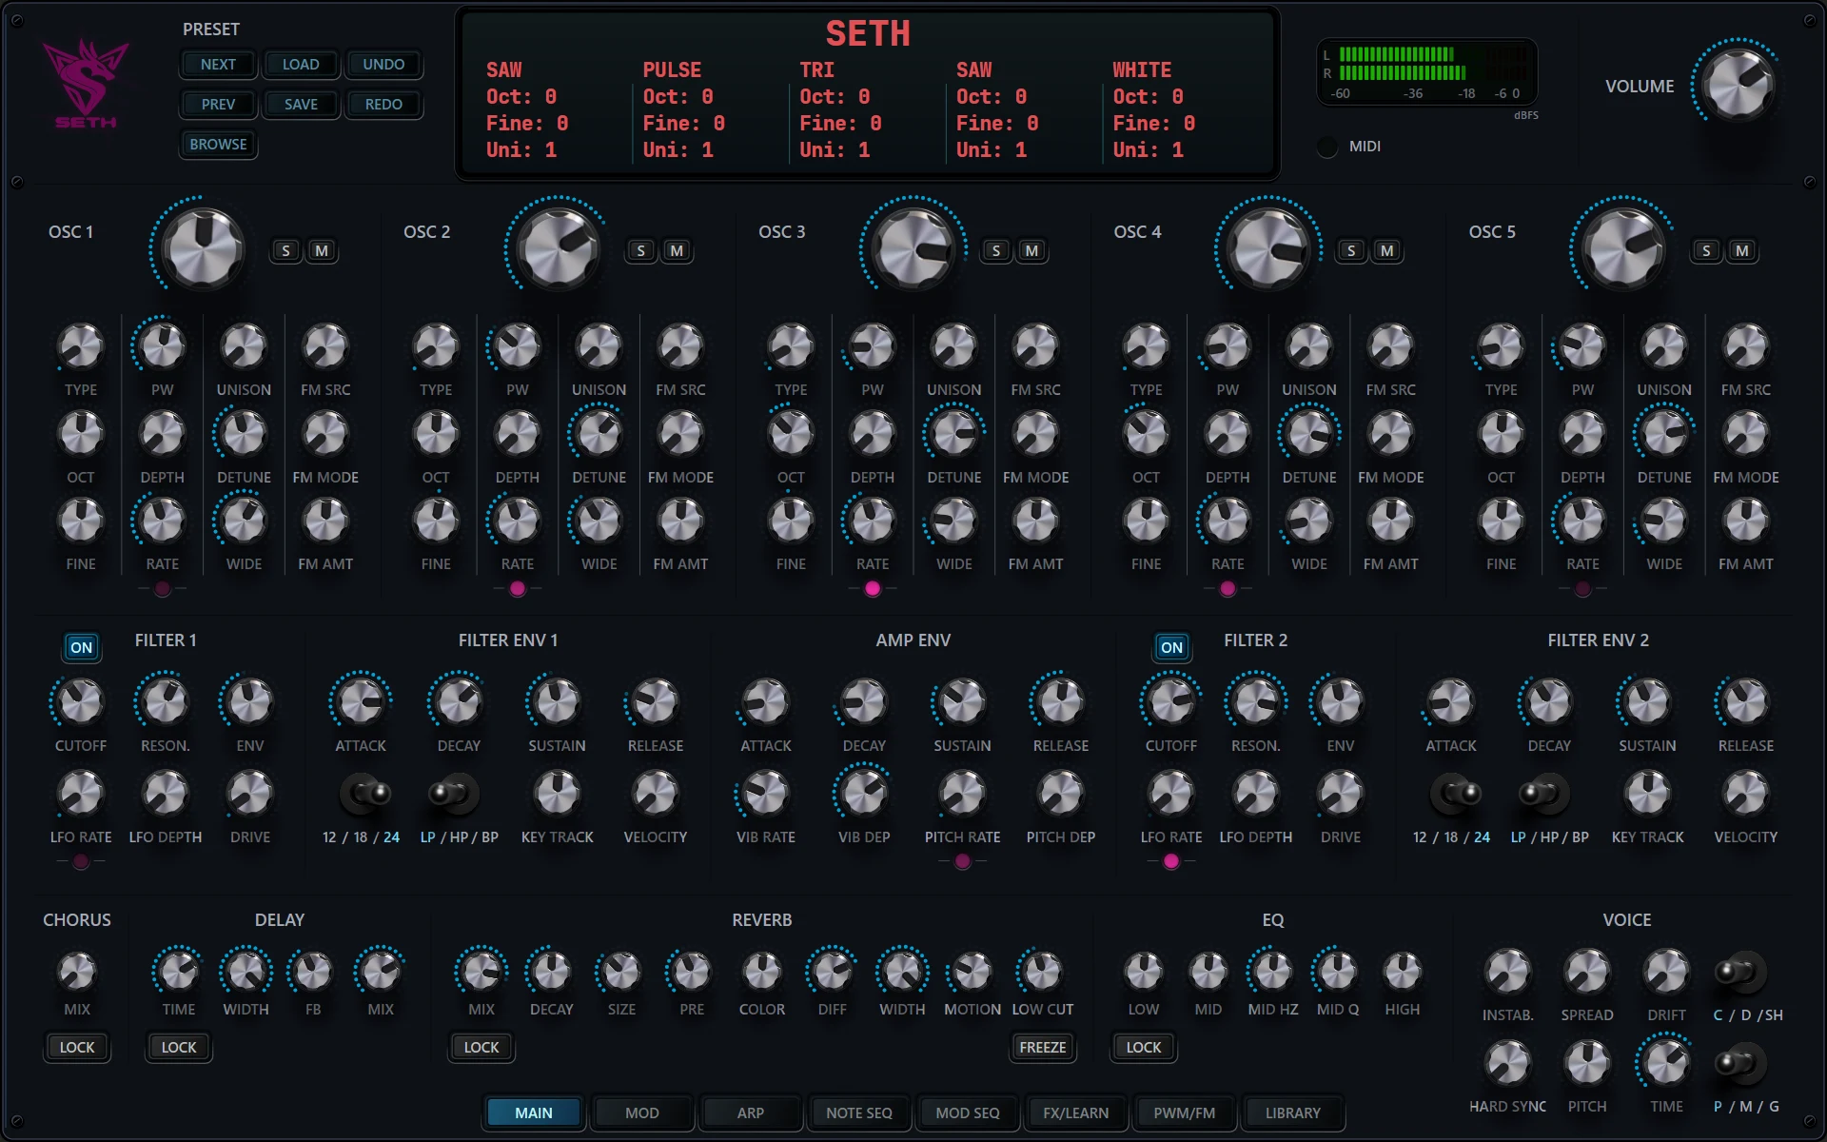Switch to the MOD tab
Image resolution: width=1827 pixels, height=1142 pixels.
(x=642, y=1112)
